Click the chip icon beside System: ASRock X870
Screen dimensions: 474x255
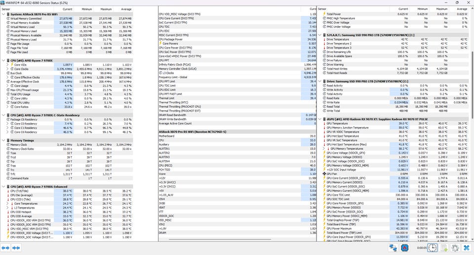point(8,14)
